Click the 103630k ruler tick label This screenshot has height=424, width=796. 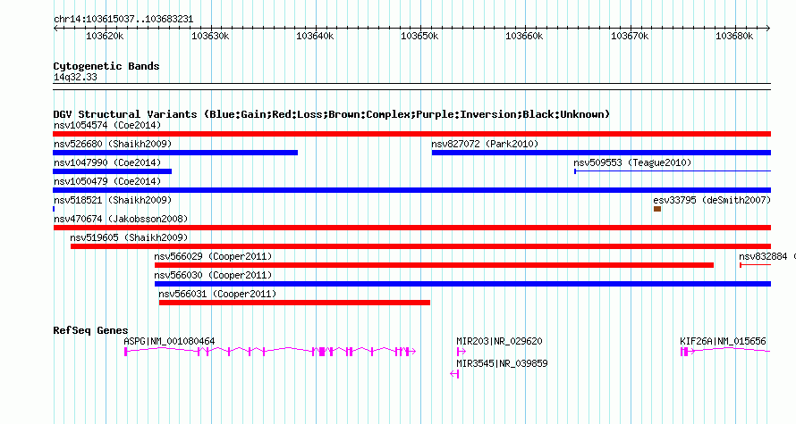coord(210,36)
